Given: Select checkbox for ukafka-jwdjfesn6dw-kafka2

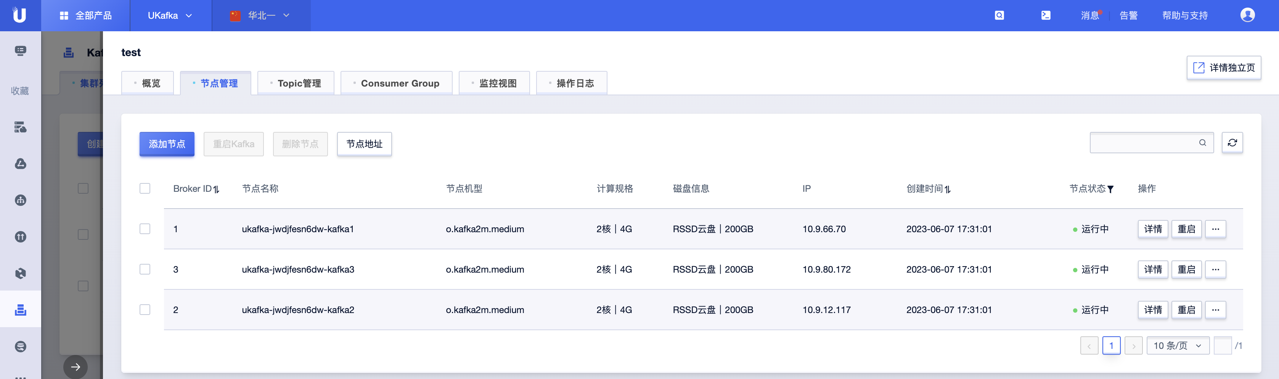Looking at the screenshot, I should tap(145, 309).
